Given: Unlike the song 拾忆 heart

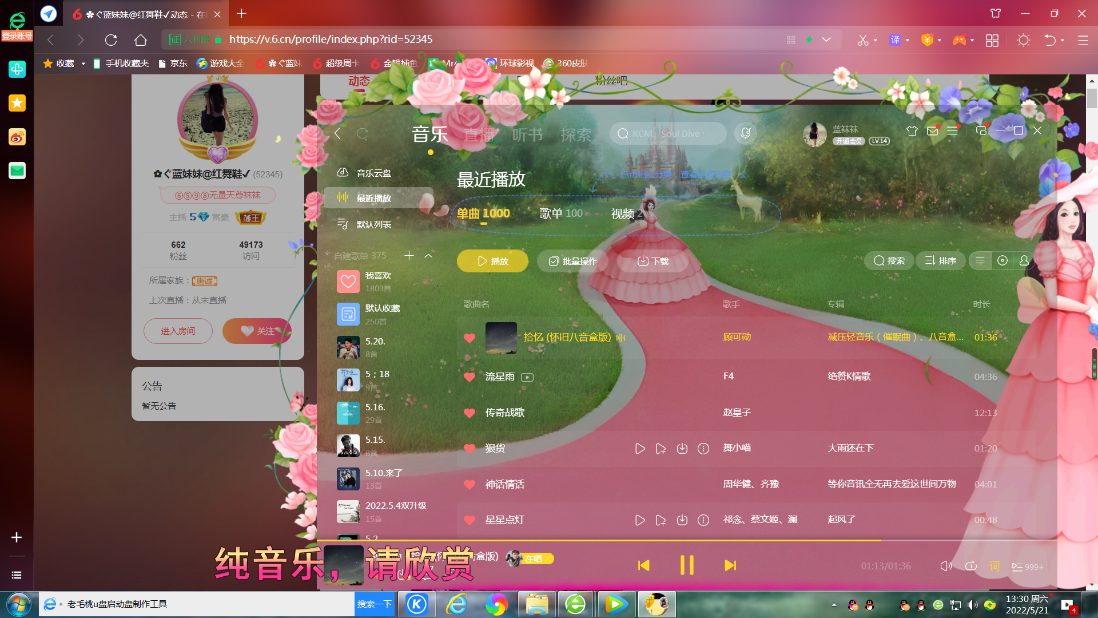Looking at the screenshot, I should [470, 338].
